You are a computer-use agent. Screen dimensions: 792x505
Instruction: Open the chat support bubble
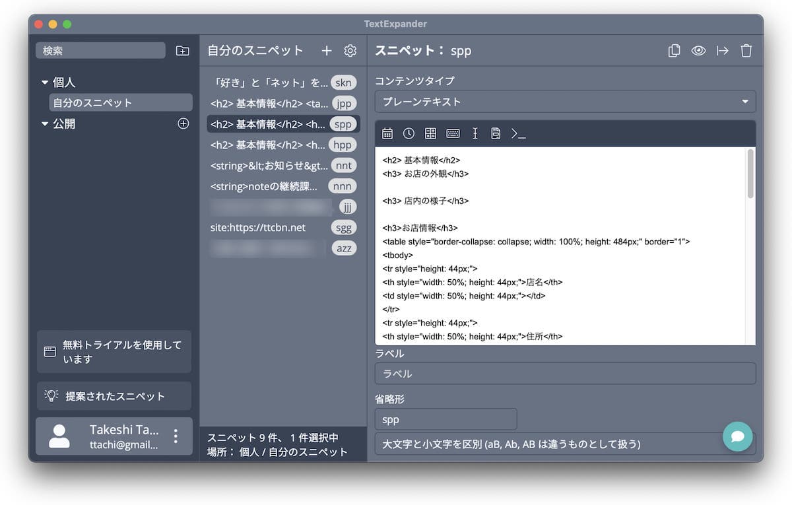click(x=737, y=436)
